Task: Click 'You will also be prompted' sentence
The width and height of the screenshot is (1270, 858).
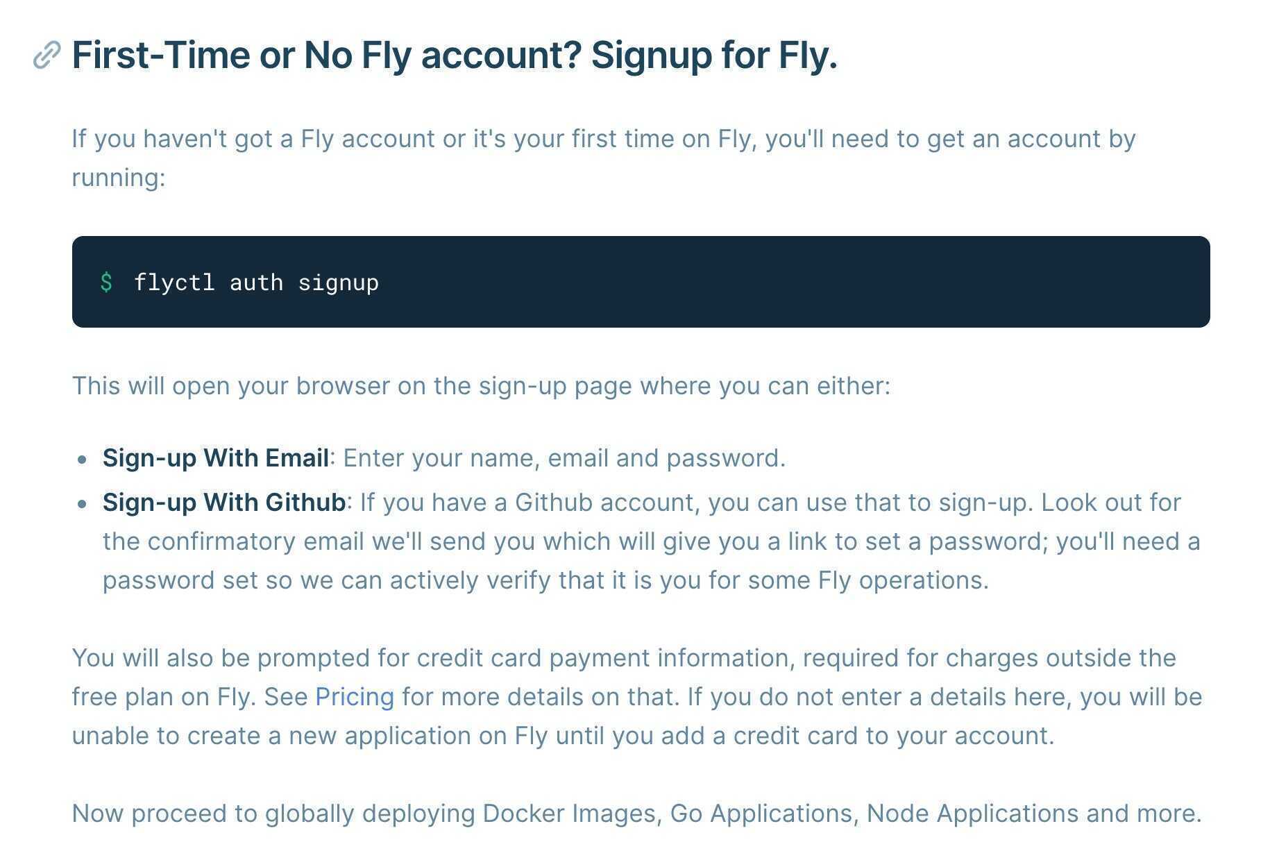Action: [637, 696]
